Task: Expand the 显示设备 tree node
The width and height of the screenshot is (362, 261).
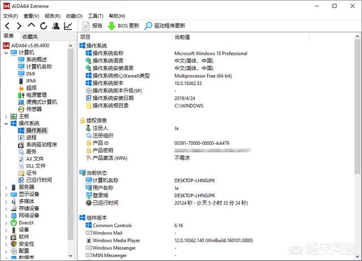Action: pyautogui.click(x=6, y=195)
